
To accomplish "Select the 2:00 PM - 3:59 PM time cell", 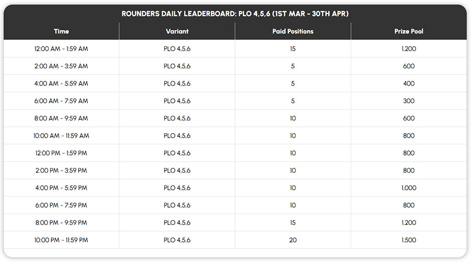I will 61,170.
